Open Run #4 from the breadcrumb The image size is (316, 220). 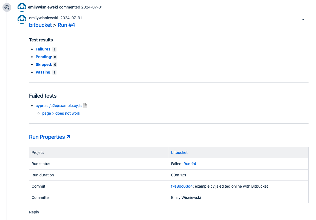pos(66,25)
